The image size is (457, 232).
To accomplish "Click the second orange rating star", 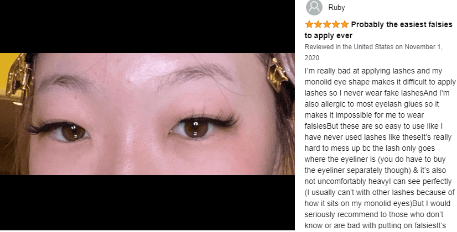I will pyautogui.click(x=318, y=24).
